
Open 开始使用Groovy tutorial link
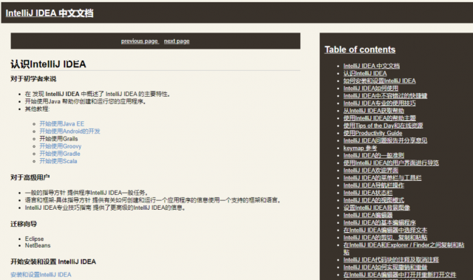(61, 146)
